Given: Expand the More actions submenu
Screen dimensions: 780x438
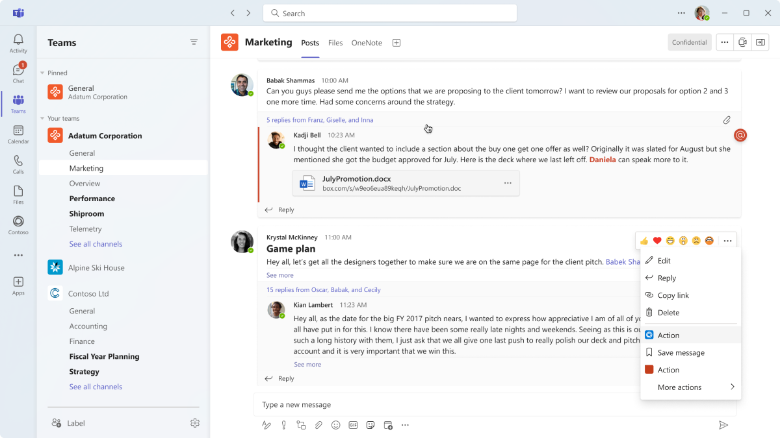Looking at the screenshot, I should coord(690,387).
